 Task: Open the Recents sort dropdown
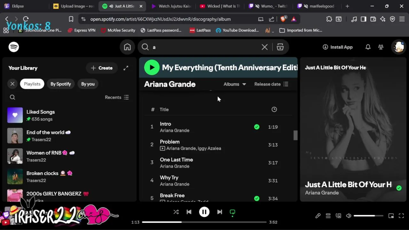[117, 97]
